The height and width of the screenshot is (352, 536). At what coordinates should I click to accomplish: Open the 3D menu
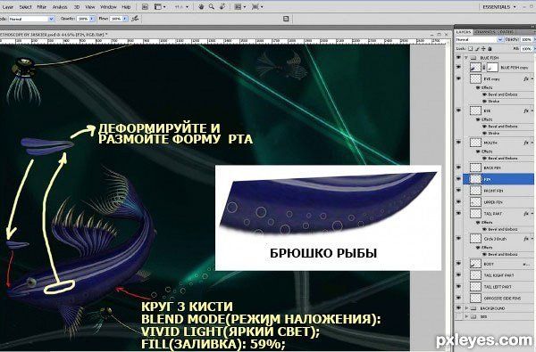pos(77,7)
